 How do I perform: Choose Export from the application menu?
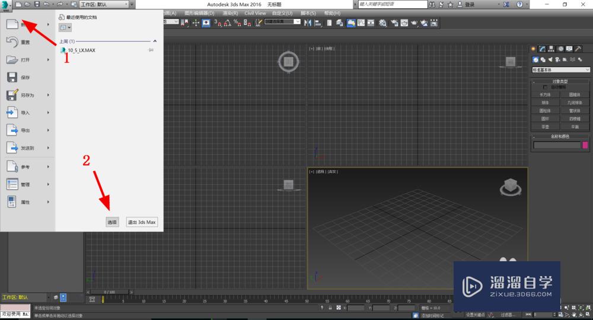point(27,130)
